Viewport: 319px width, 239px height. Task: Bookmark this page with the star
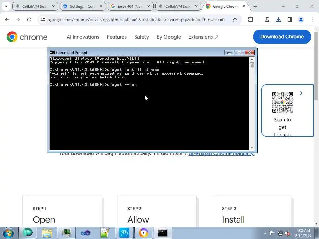pos(235,20)
